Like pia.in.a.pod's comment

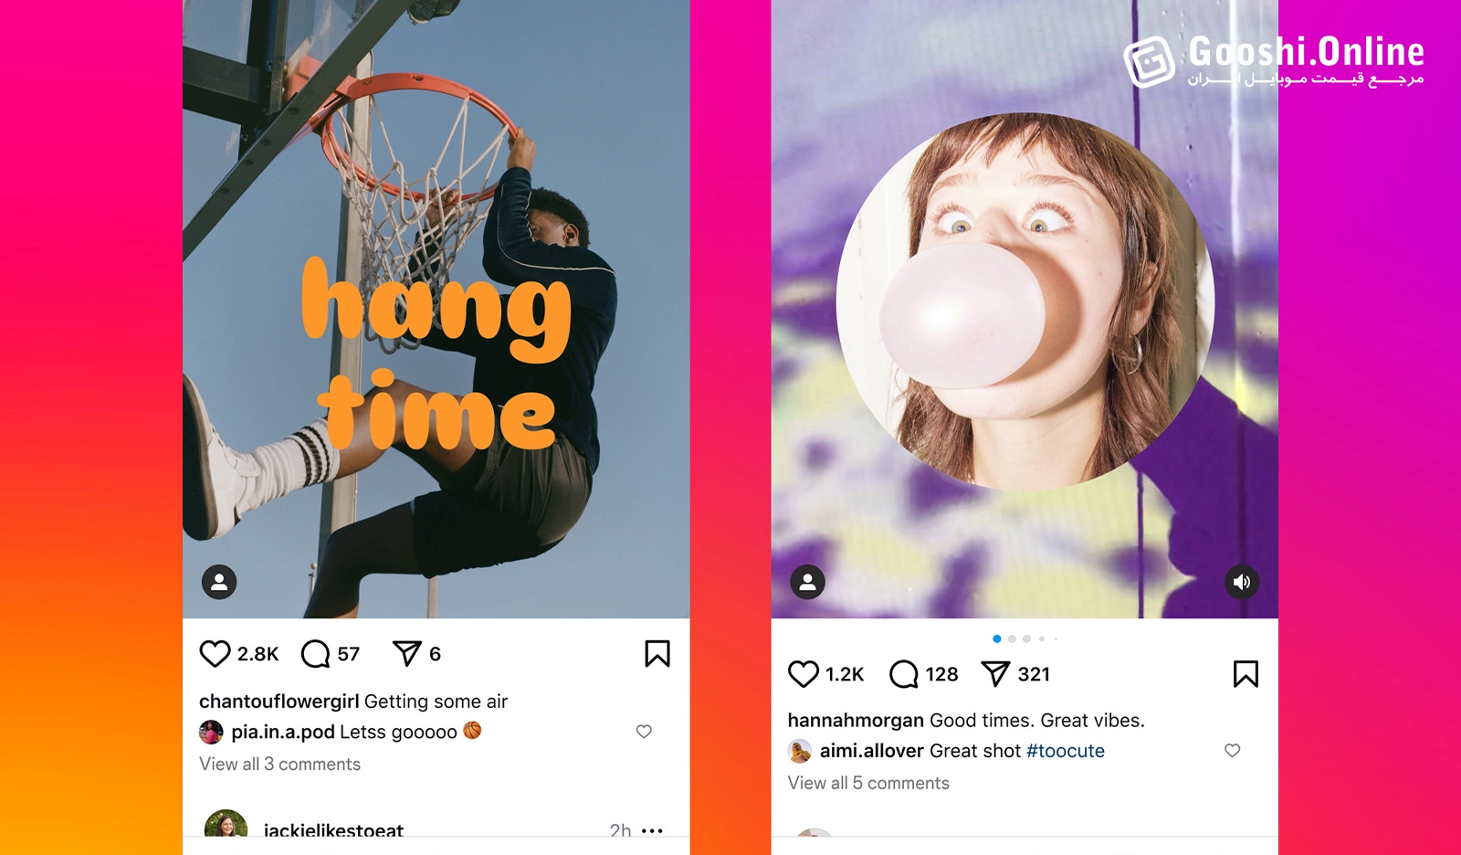point(644,732)
